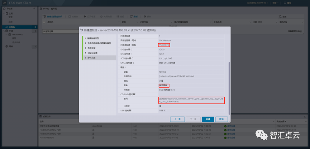This screenshot has height=149, width=310.
Task: Click the VM list search input field
Action: 291,17
